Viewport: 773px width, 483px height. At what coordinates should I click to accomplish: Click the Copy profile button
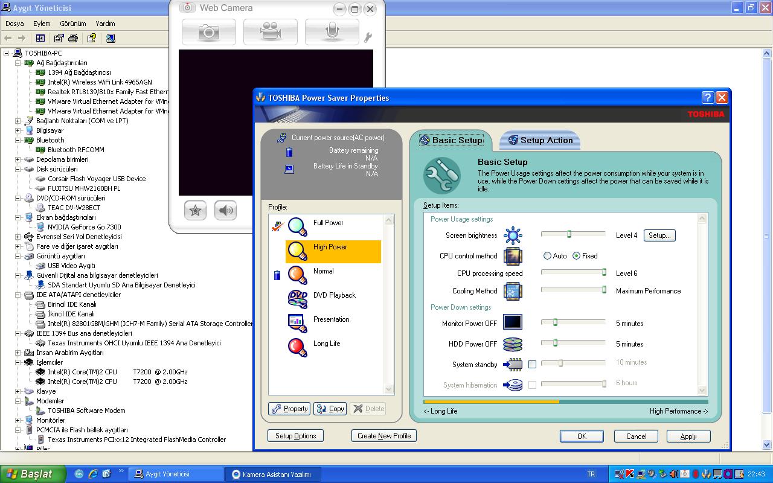click(x=330, y=409)
